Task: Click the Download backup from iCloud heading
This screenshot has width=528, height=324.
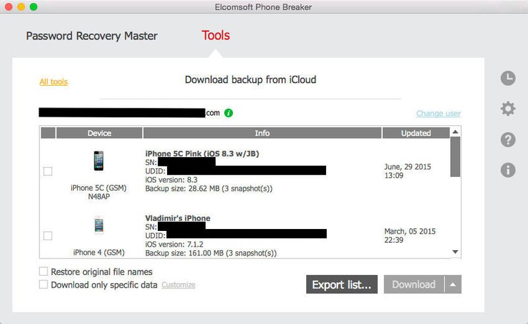Action: pos(251,80)
